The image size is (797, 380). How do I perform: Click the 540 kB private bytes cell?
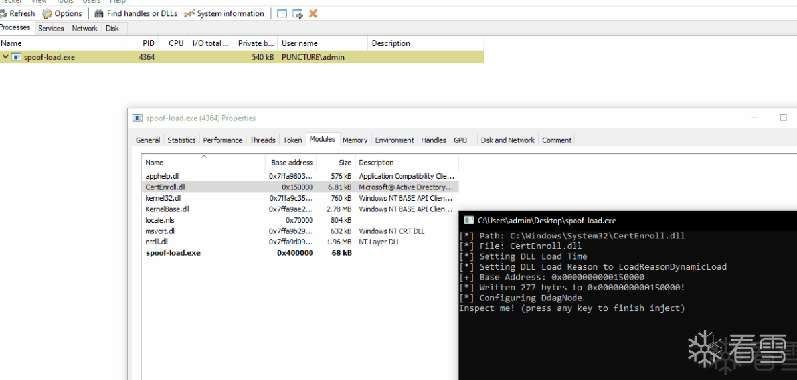[263, 57]
